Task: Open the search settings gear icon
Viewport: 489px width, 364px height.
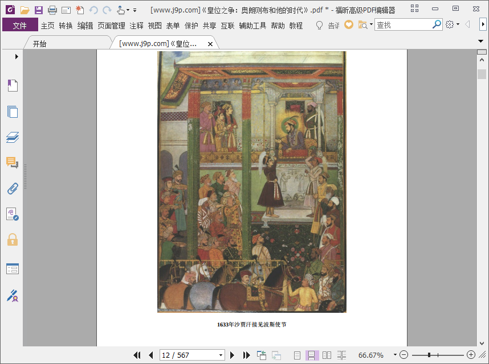Action: [450, 24]
